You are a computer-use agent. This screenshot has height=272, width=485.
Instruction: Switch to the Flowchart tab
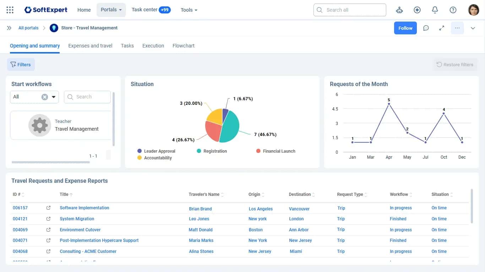click(184, 46)
